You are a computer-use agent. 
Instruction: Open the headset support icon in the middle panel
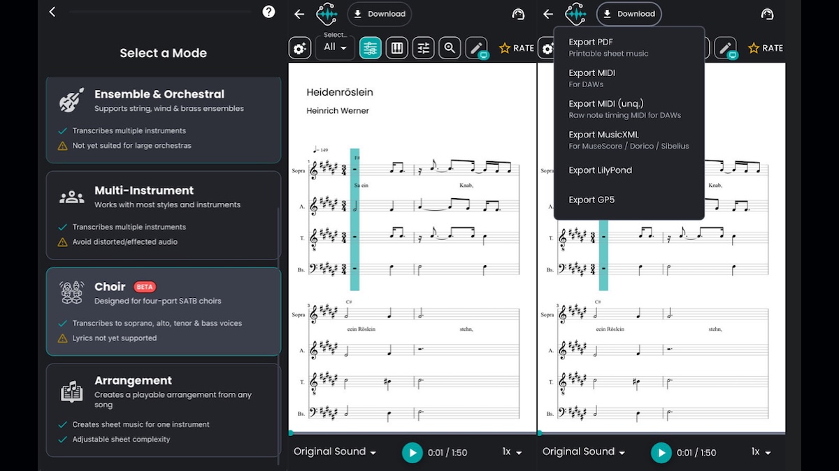(x=518, y=14)
